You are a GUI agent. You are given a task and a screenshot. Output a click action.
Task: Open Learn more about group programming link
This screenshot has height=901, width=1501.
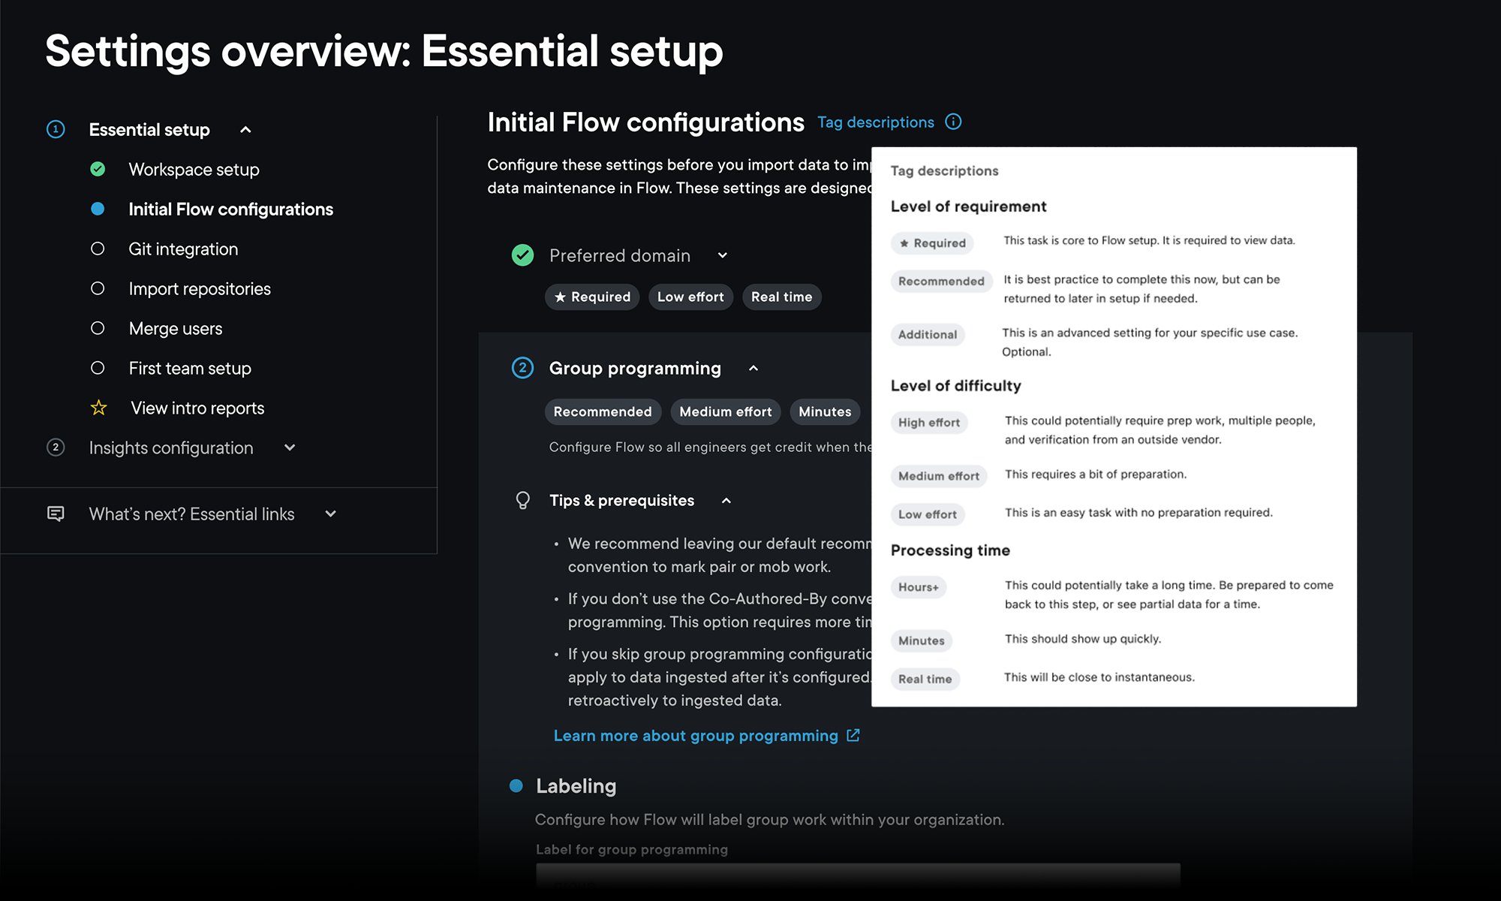click(x=696, y=736)
